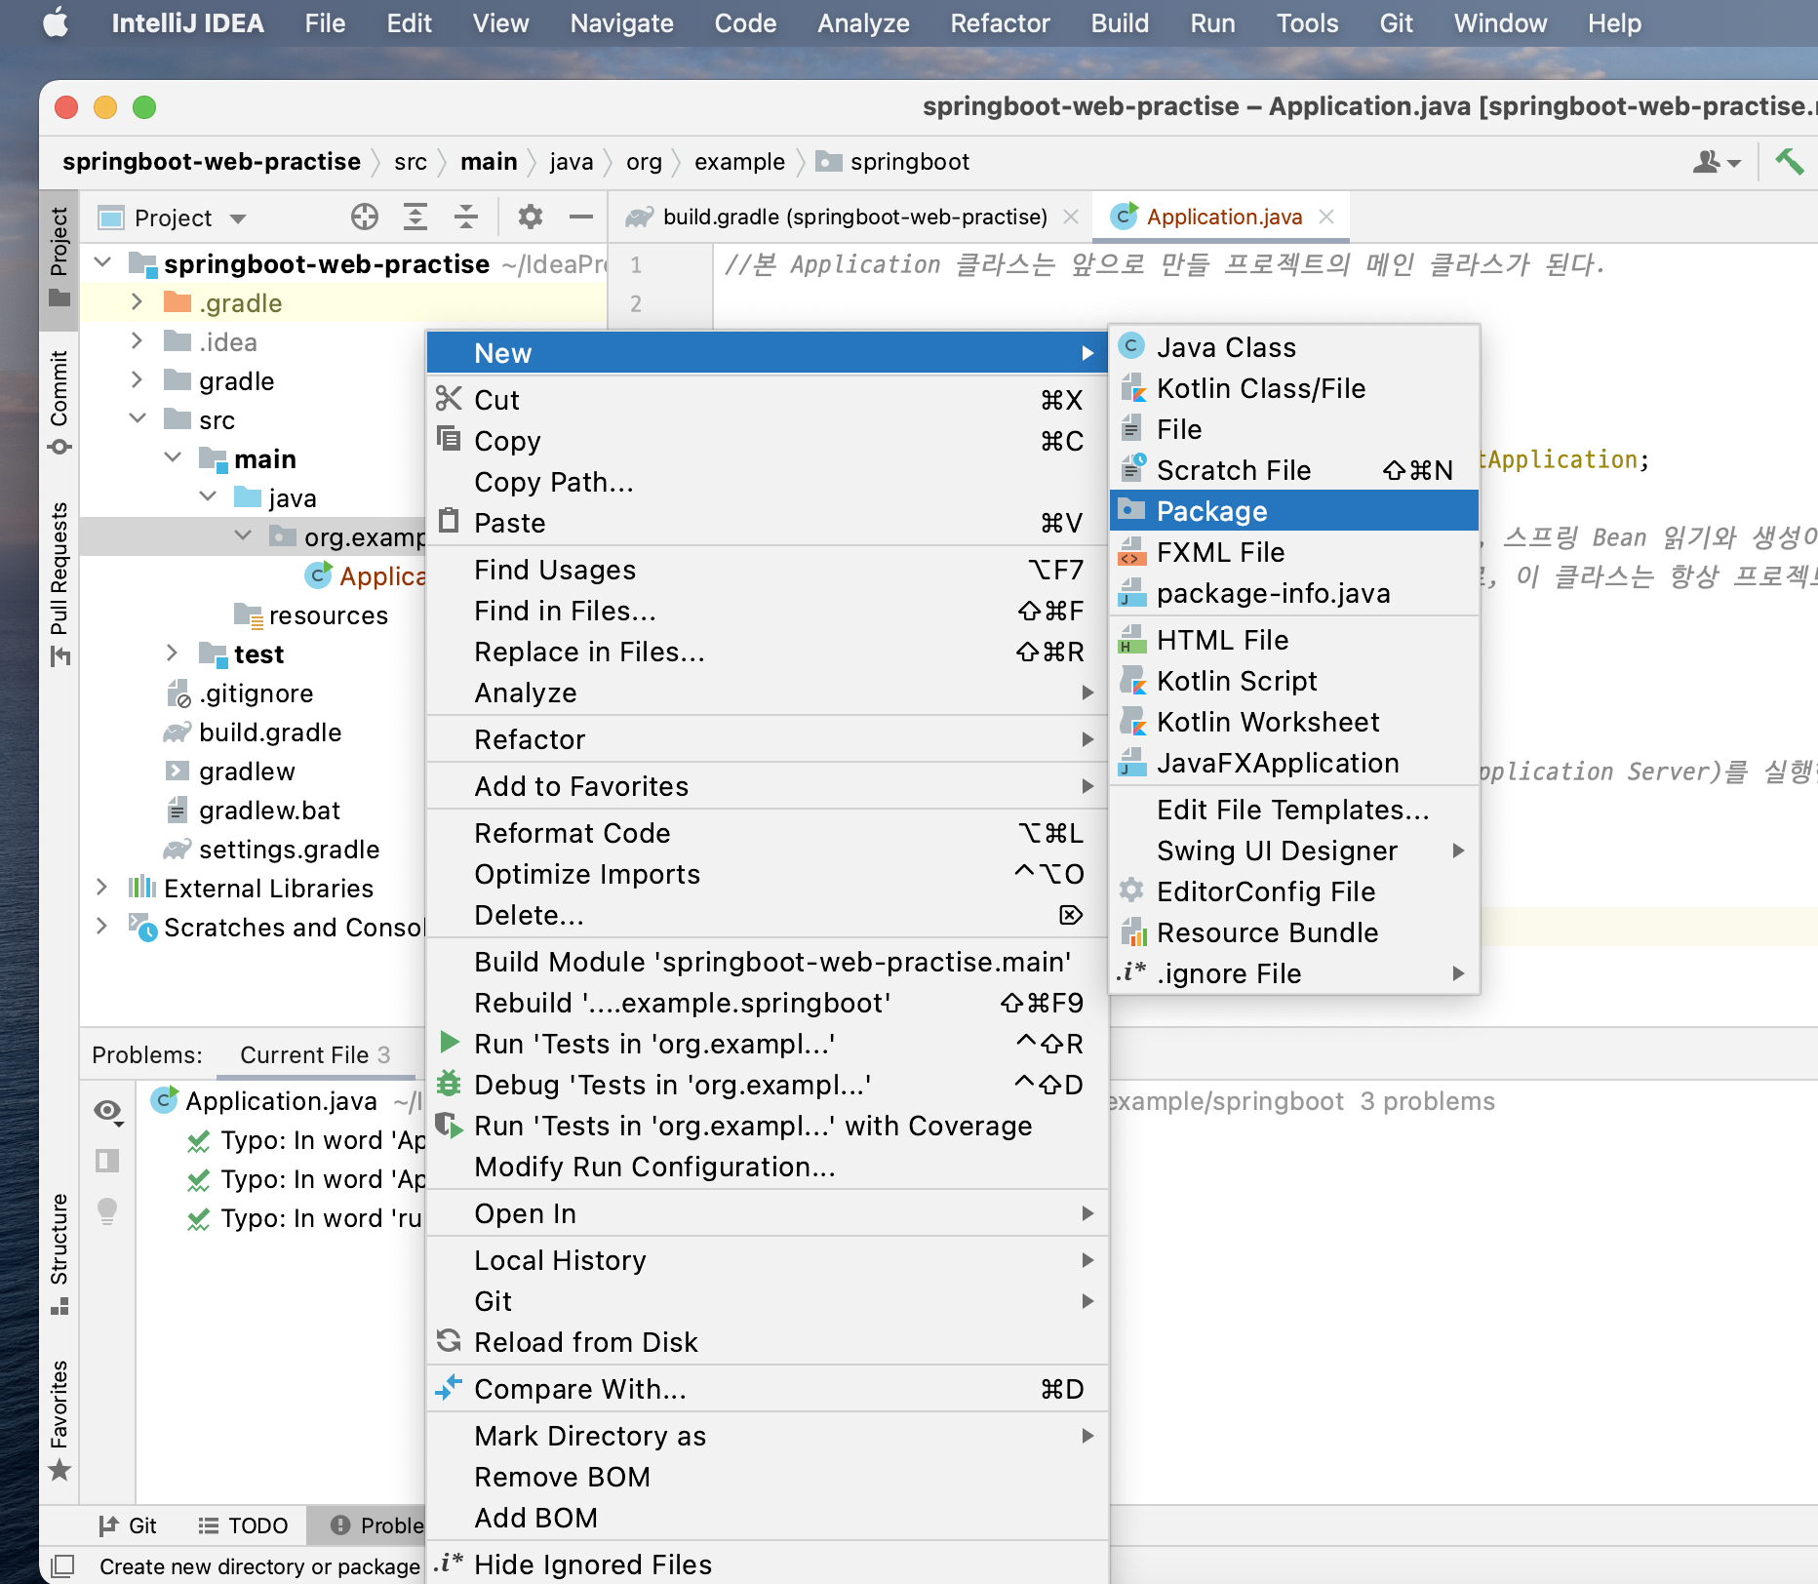Expand the .idea folder

tap(137, 341)
